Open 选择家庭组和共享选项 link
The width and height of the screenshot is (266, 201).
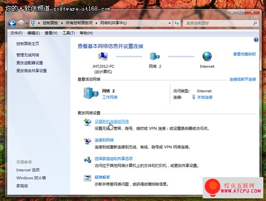[x=113, y=158]
